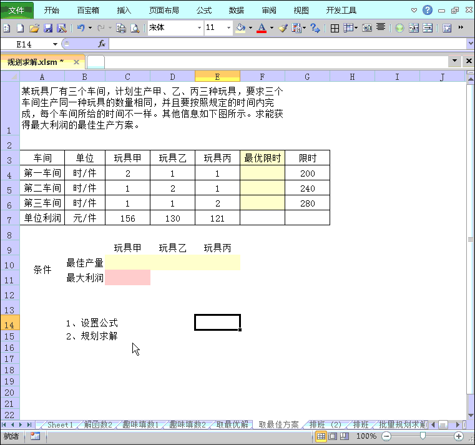Click the blue question mark arrow icon
The width and height of the screenshot is (475, 445).
click(315, 28)
